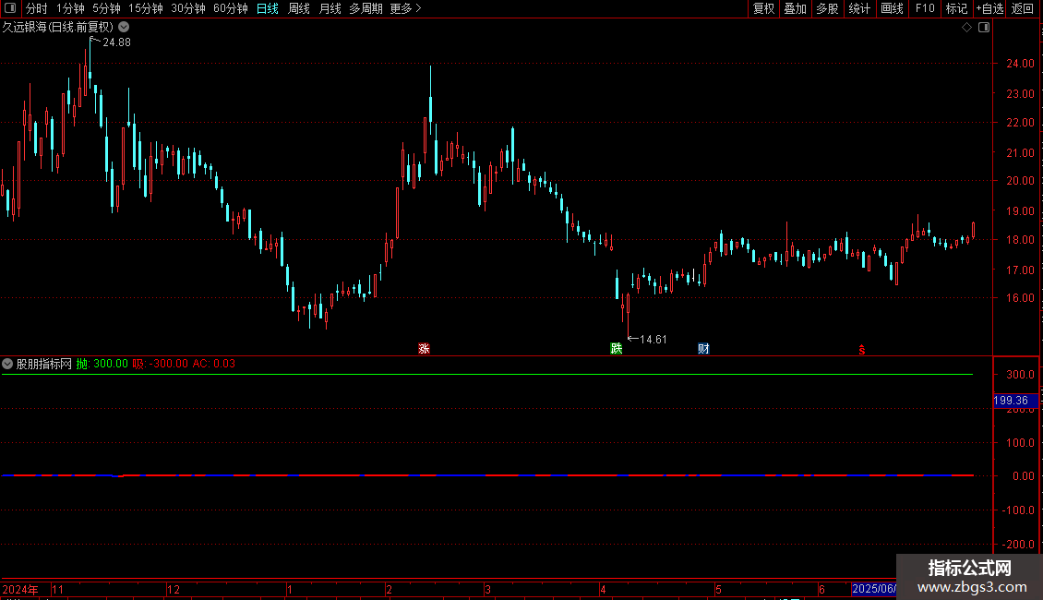Click the 199.36 cursor value tag

1015,401
